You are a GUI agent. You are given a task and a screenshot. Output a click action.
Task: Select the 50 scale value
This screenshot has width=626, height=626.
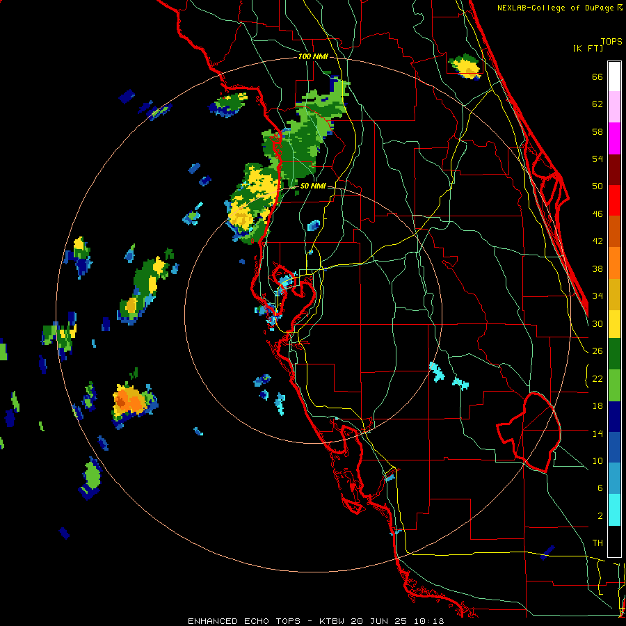pos(597,186)
